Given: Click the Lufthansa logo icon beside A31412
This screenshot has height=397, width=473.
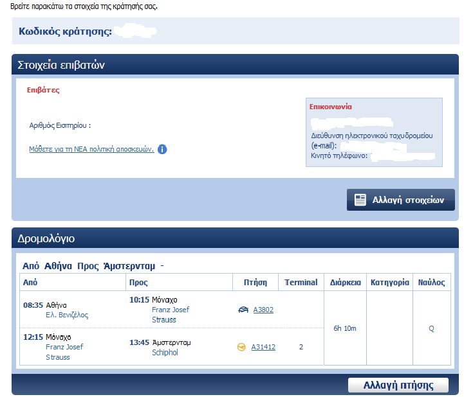Looking at the screenshot, I should [242, 347].
